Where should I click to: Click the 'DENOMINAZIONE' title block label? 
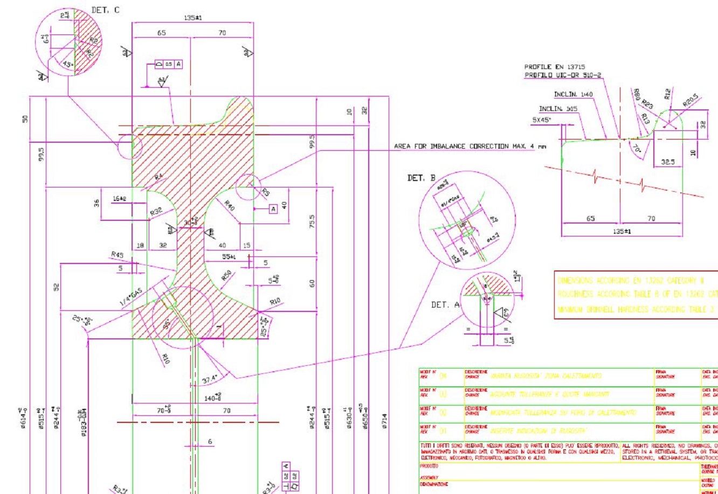click(x=434, y=484)
